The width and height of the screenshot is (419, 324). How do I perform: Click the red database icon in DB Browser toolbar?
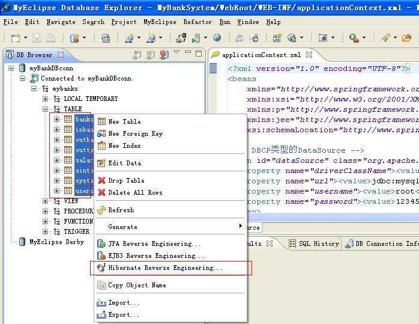point(164,55)
